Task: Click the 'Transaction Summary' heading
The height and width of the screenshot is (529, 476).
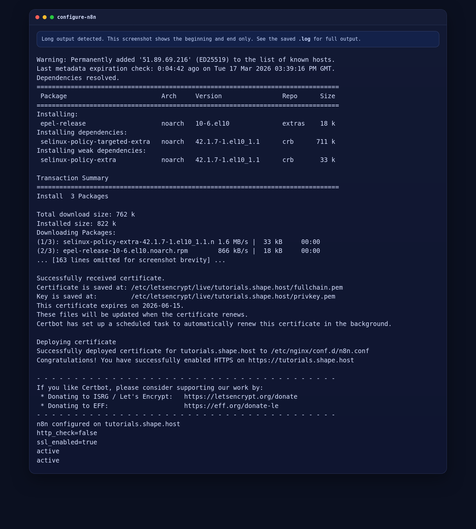Action: point(72,178)
